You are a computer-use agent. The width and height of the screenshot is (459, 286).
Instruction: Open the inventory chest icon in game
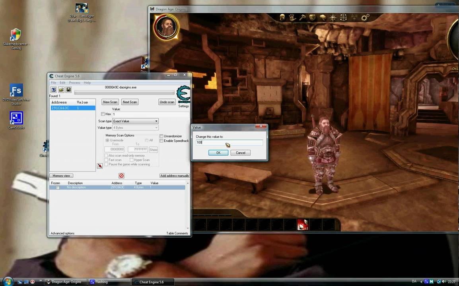(312, 17)
